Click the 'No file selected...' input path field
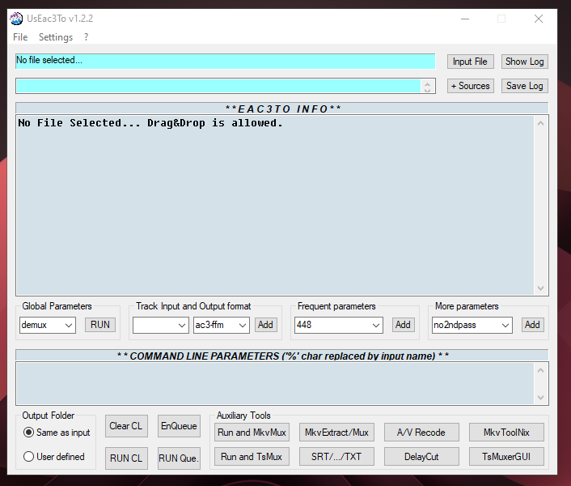Image resolution: width=571 pixels, height=486 pixels. click(225, 61)
